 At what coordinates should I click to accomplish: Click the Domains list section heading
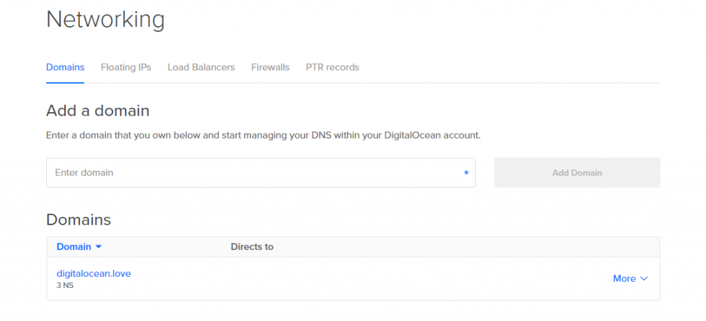(78, 220)
